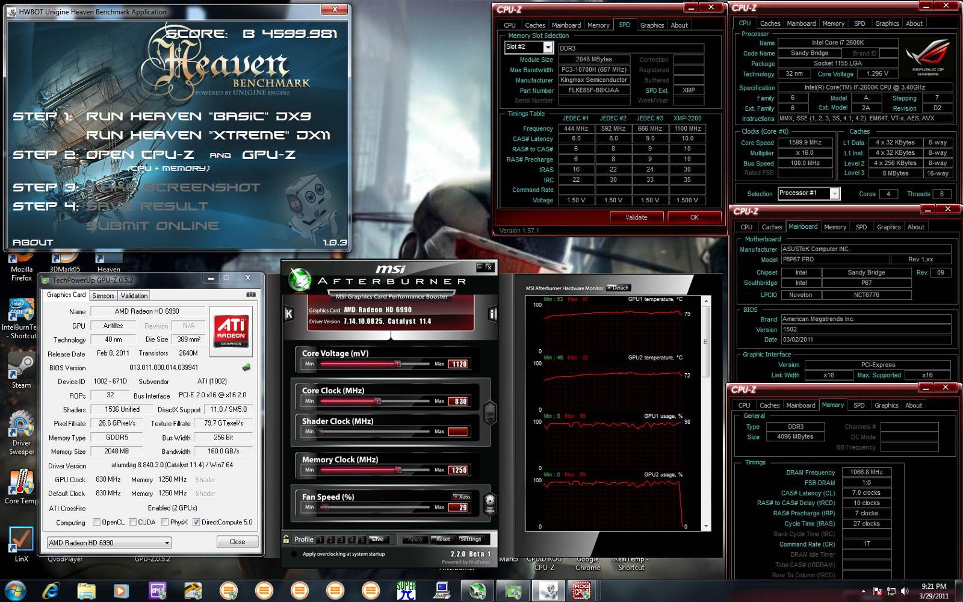Screen dimensions: 963x602
Task: Click the Apply button in Afterburner
Action: [415, 539]
